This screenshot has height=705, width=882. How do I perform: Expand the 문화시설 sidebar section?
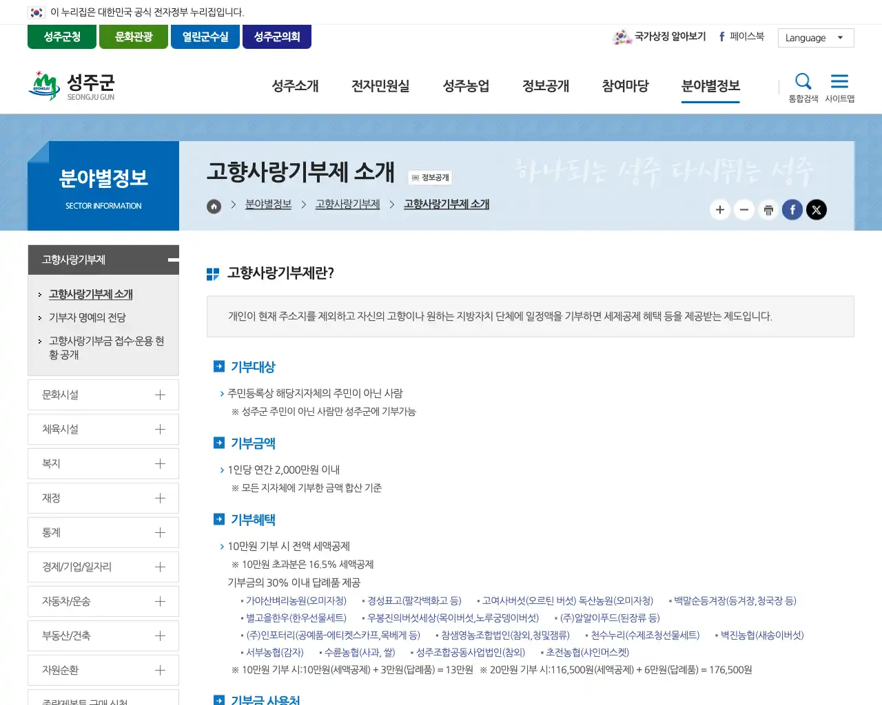coord(103,394)
